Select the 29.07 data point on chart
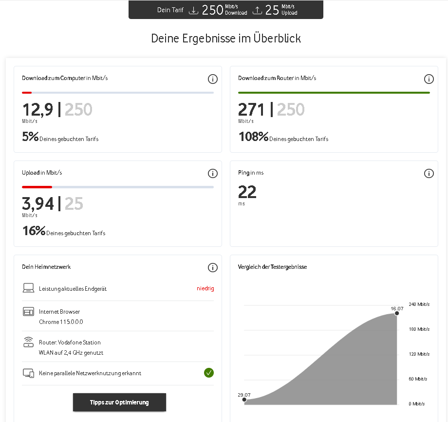 point(244,400)
